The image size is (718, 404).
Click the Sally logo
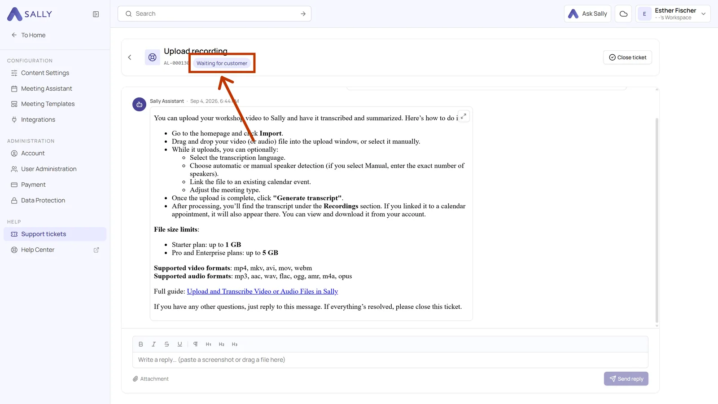click(30, 14)
